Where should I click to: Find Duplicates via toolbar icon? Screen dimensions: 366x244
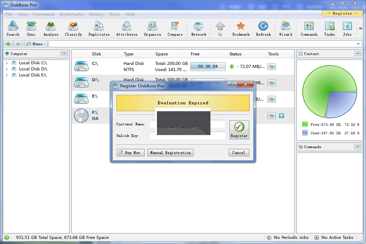(99, 28)
